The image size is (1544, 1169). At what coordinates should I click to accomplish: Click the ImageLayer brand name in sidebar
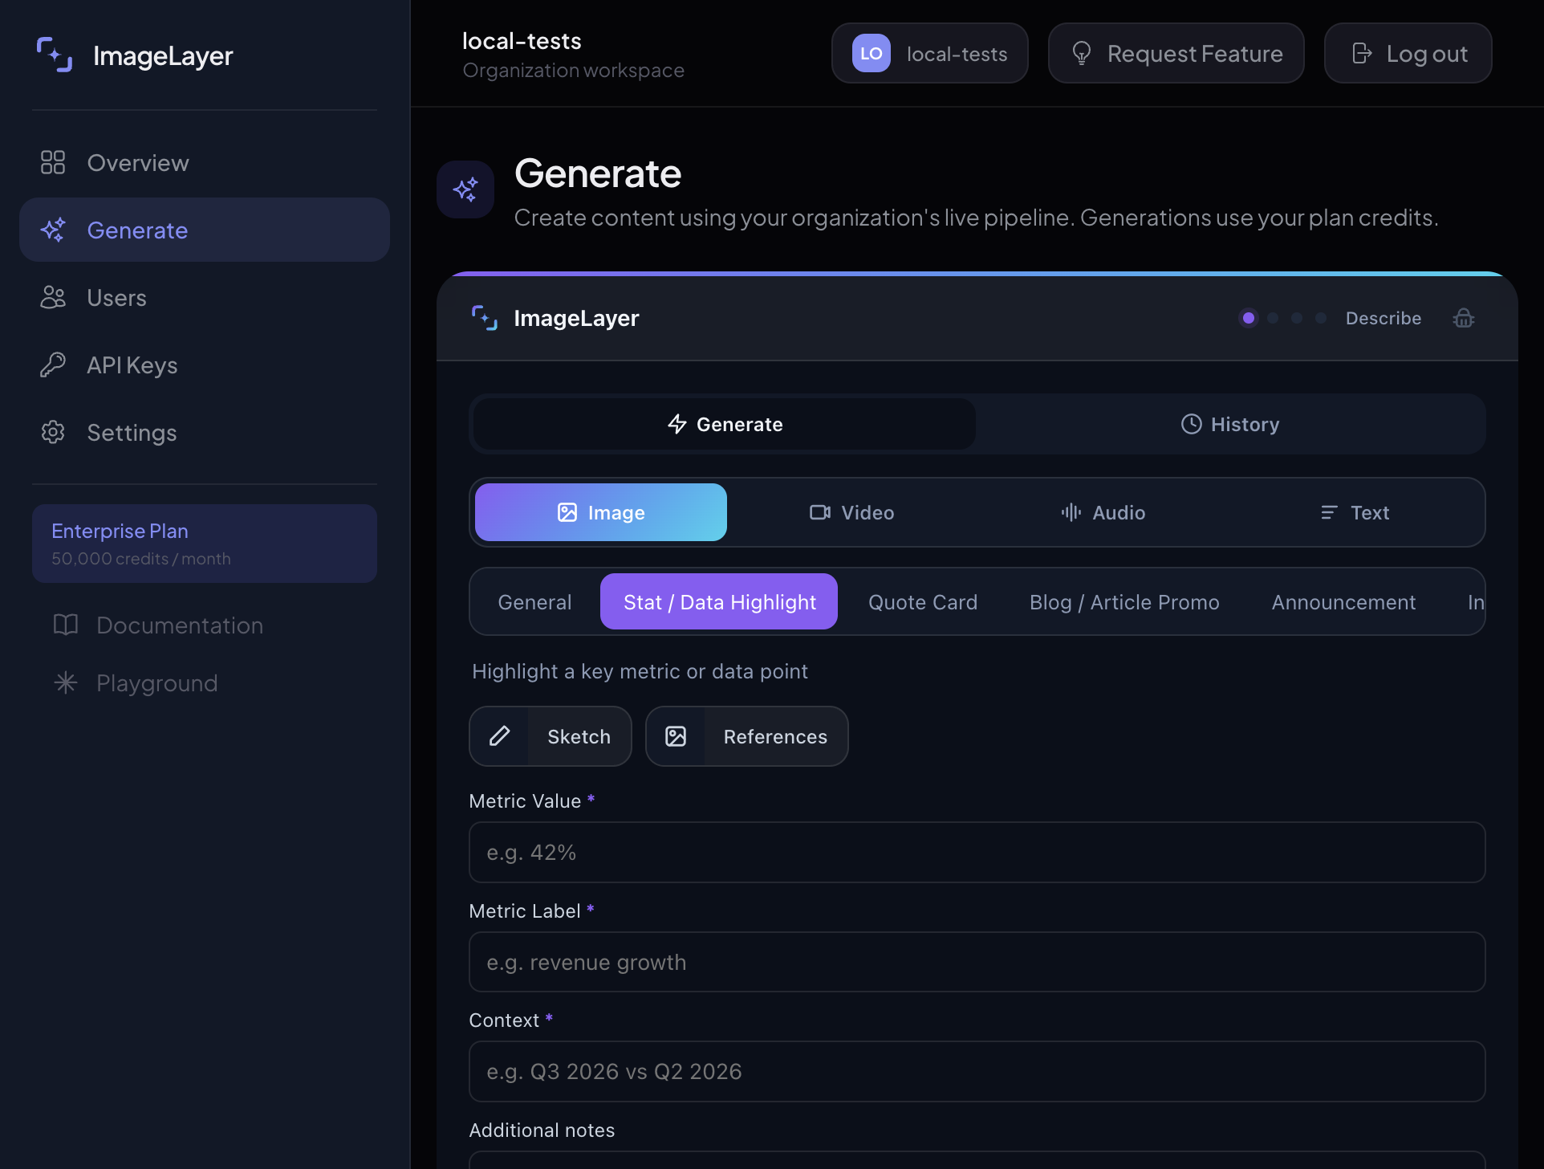point(163,55)
